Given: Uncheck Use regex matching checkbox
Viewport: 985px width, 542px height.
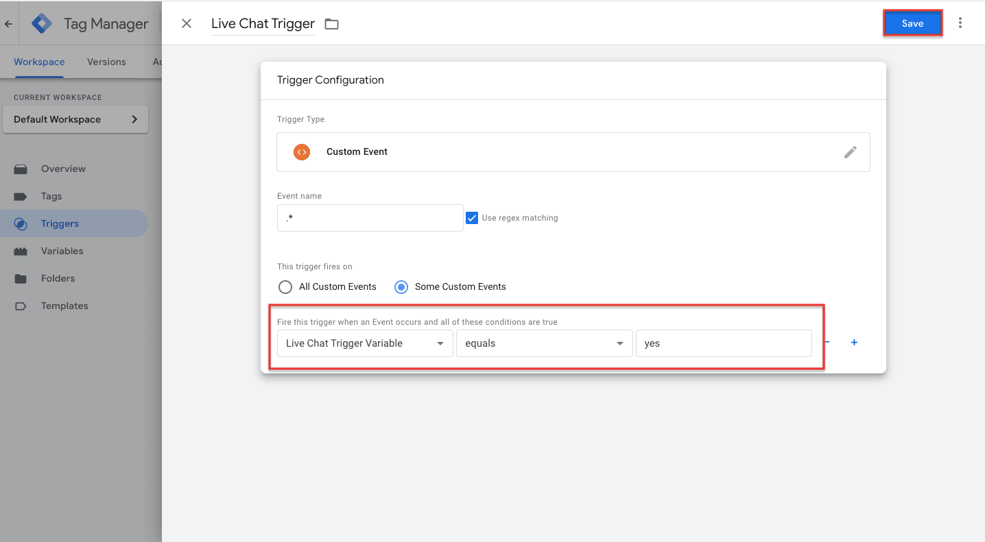Looking at the screenshot, I should click(x=472, y=218).
